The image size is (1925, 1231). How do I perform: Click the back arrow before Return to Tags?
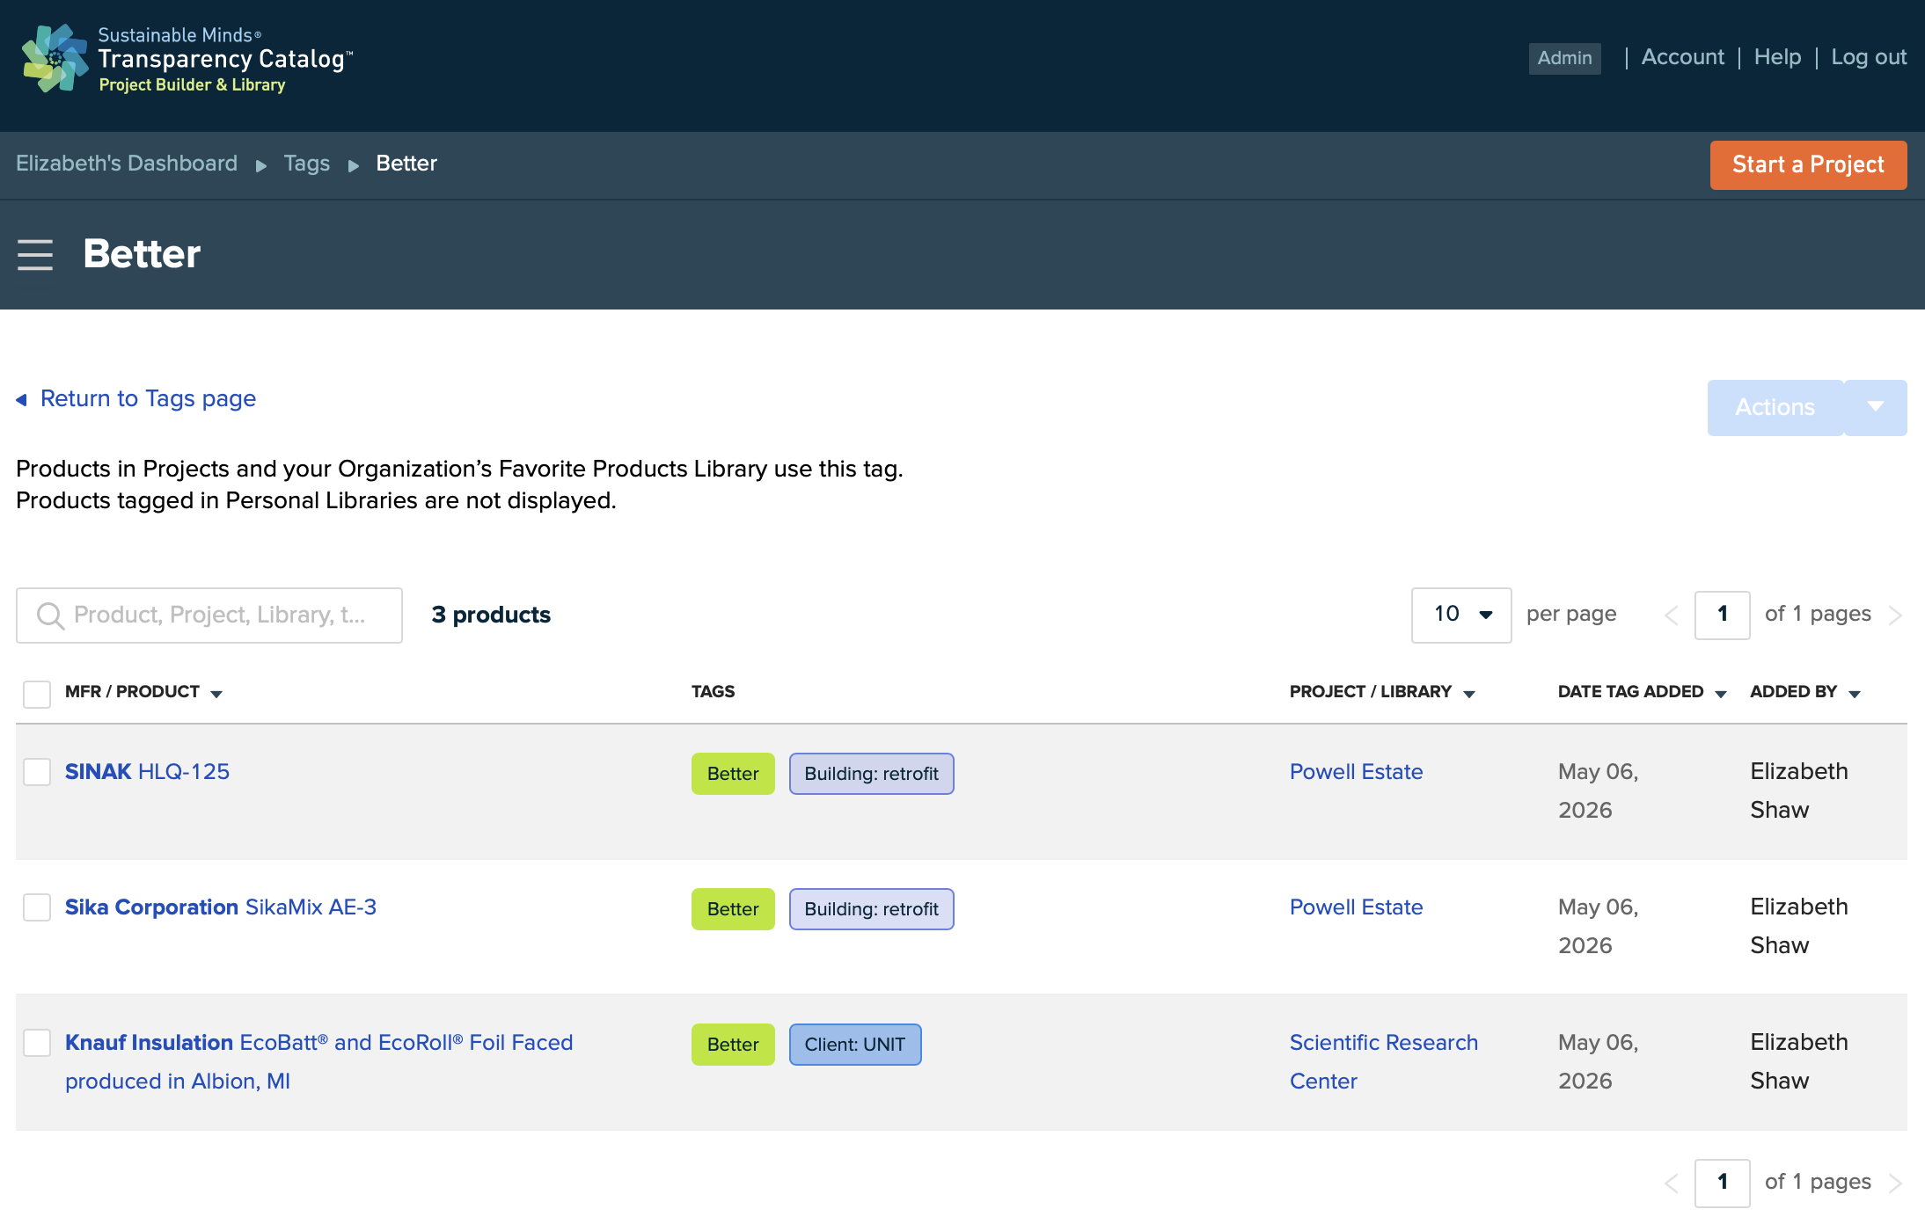tap(22, 400)
